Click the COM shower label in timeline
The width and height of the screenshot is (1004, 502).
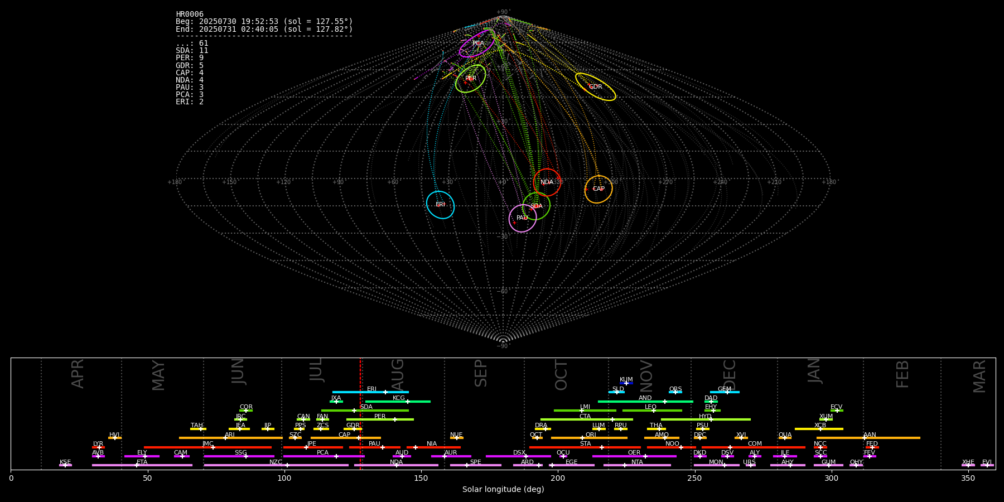coord(755,444)
